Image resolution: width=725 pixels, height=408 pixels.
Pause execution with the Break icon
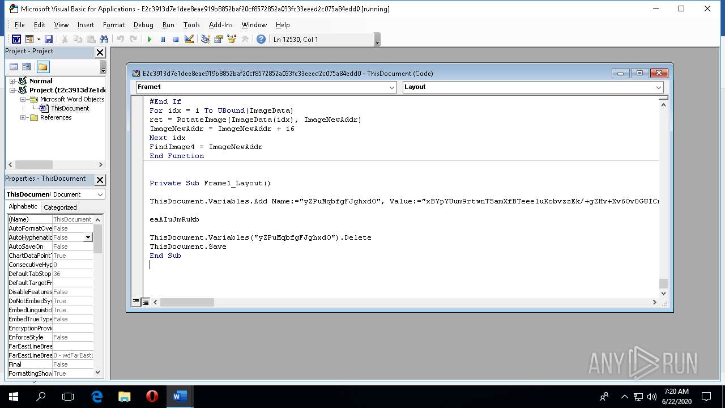click(163, 39)
